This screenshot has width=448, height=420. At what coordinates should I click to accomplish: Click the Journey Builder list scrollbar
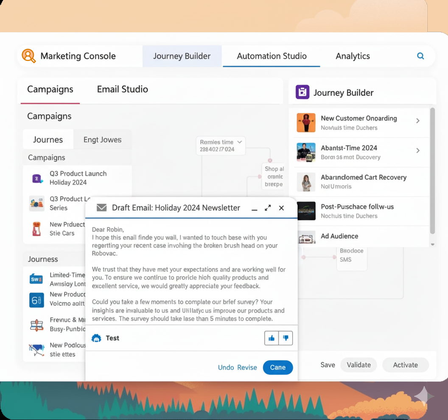(432, 169)
